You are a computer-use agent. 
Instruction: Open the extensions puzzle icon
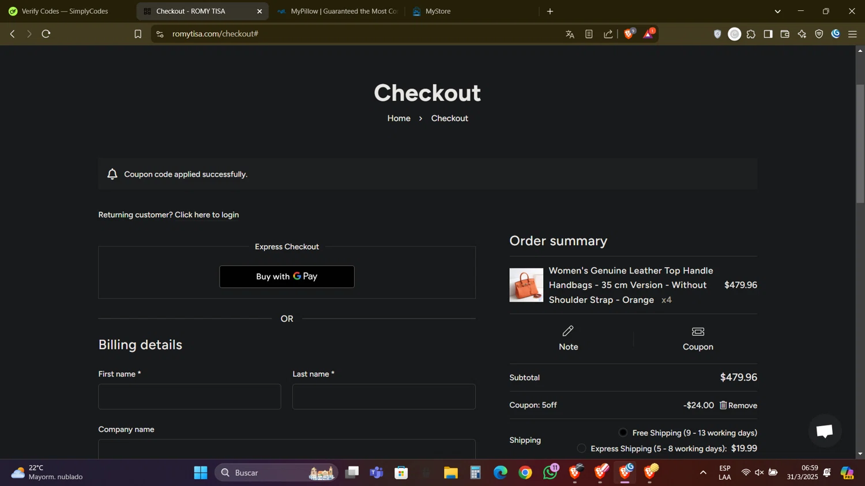751,34
